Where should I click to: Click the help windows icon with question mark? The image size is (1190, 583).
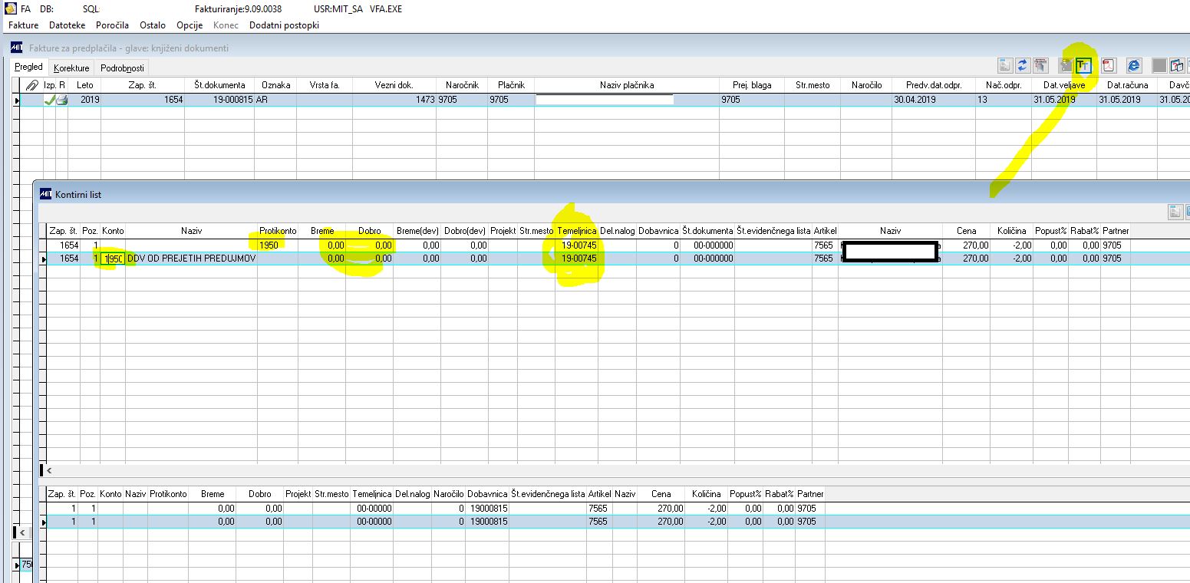(1177, 65)
